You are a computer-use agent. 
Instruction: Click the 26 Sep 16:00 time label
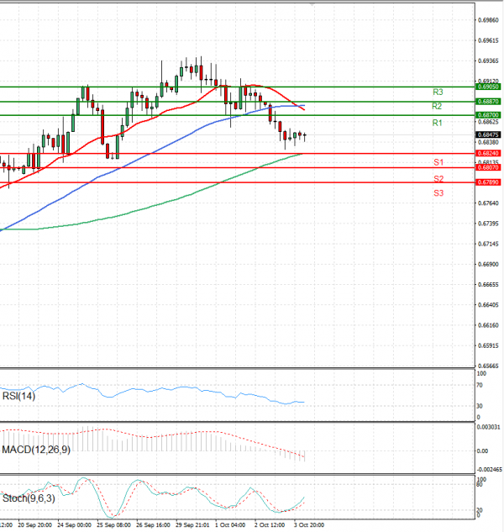pos(154,525)
